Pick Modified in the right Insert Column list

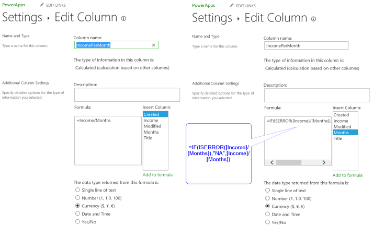pos(342,127)
